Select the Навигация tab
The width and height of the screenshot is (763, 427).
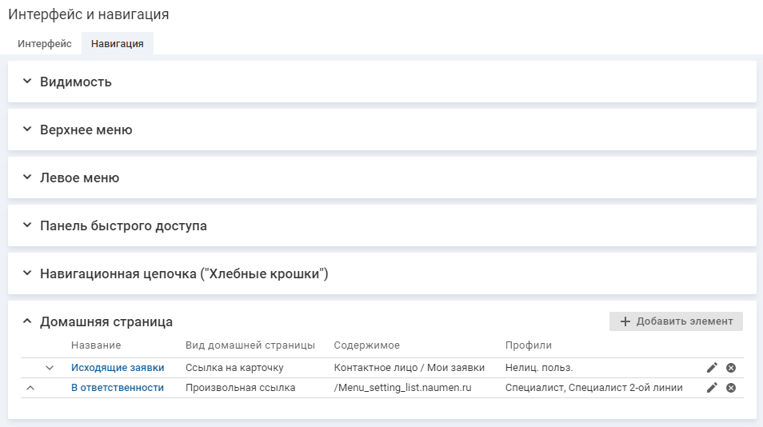pyautogui.click(x=117, y=44)
